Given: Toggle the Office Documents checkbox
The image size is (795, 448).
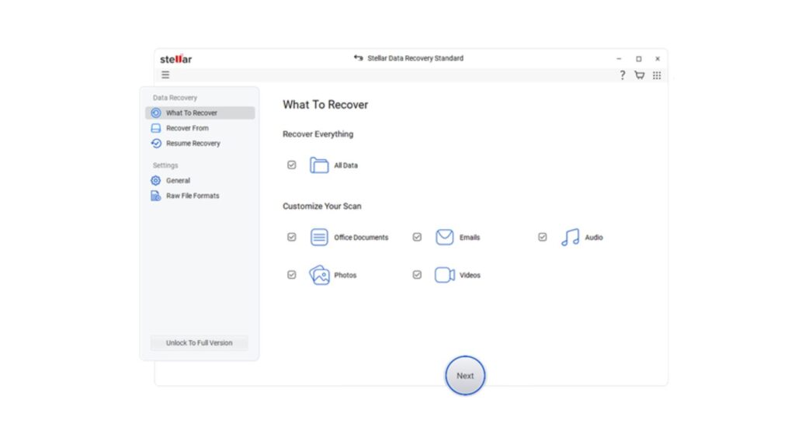Looking at the screenshot, I should 292,237.
